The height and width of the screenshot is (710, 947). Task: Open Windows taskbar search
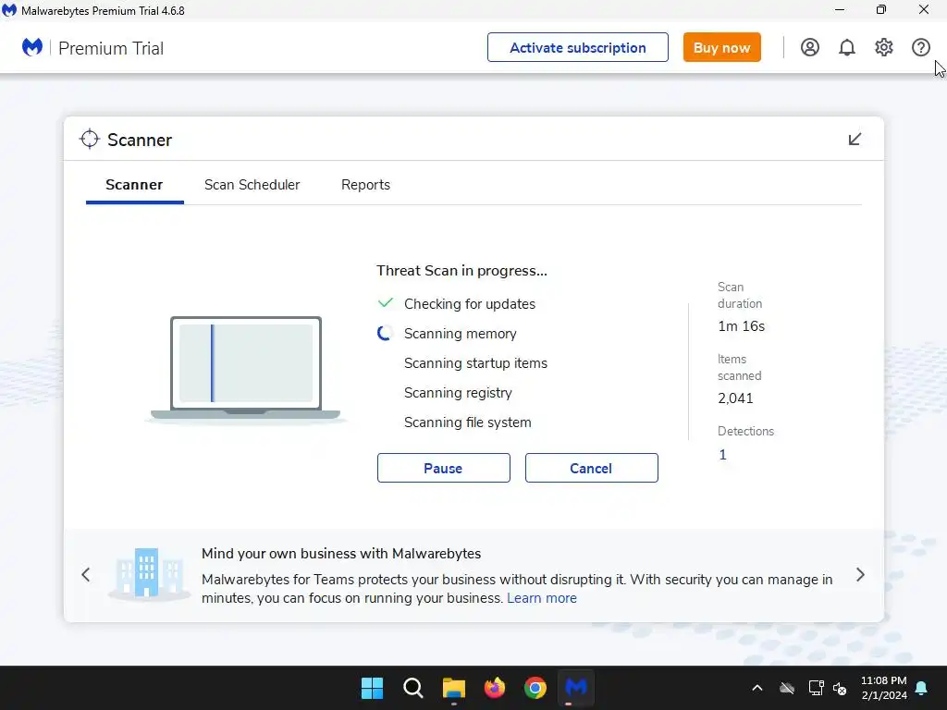(413, 688)
